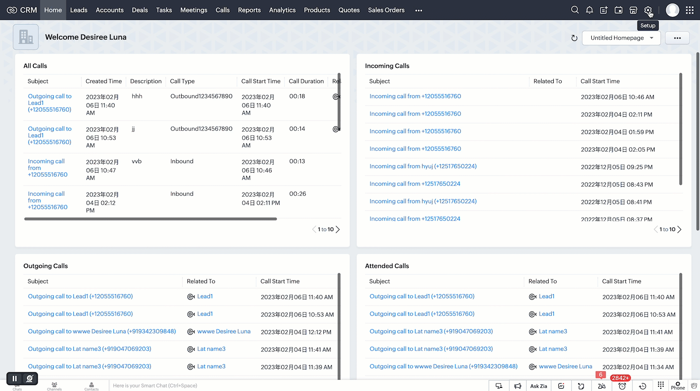The width and height of the screenshot is (700, 391).
Task: Open Lat name3 link in Outgoing Calls
Action: click(x=211, y=349)
